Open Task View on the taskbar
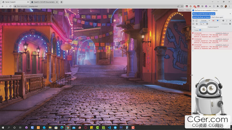 pyautogui.click(x=20, y=128)
